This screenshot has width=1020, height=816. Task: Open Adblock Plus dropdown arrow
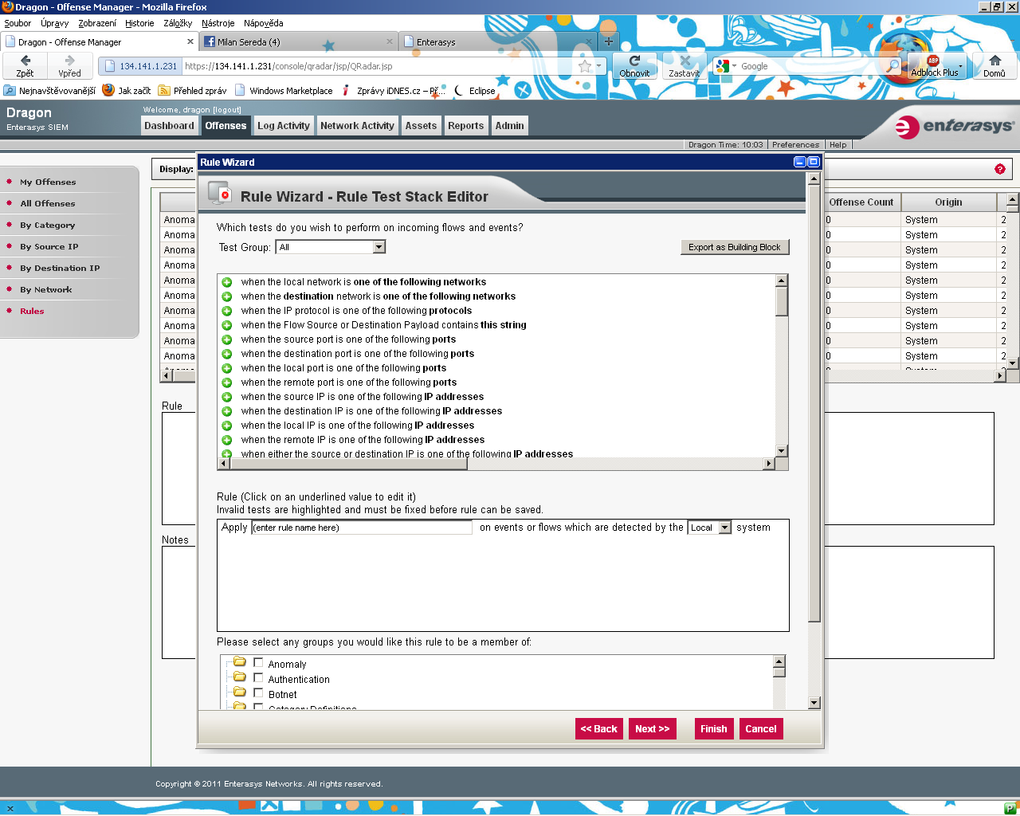961,66
